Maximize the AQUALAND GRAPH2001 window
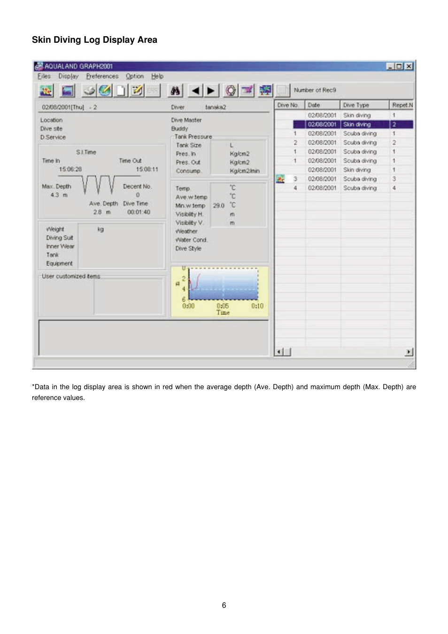The width and height of the screenshot is (448, 634). [399, 66]
